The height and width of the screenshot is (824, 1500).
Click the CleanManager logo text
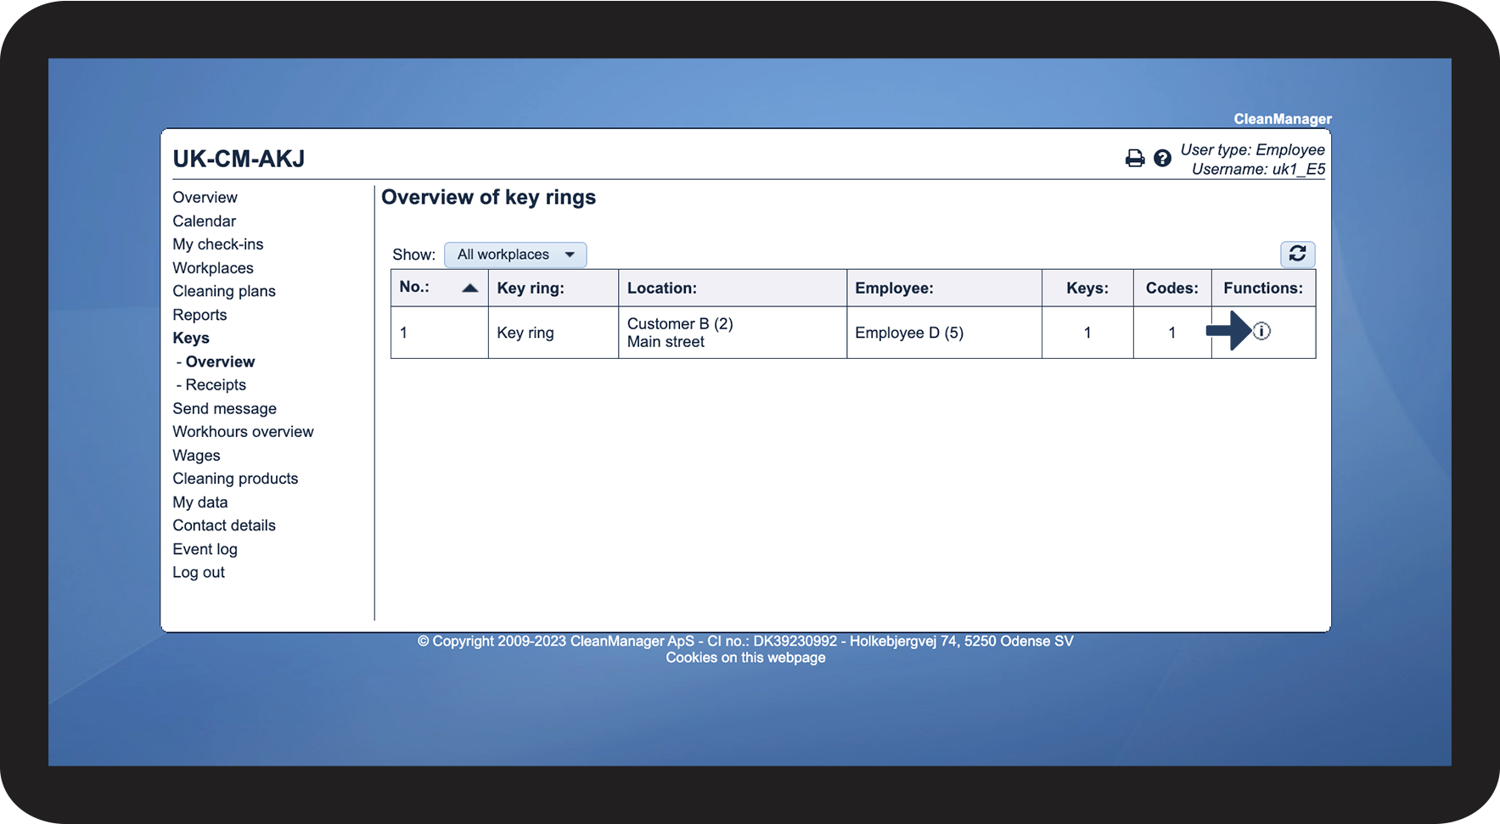click(1283, 120)
